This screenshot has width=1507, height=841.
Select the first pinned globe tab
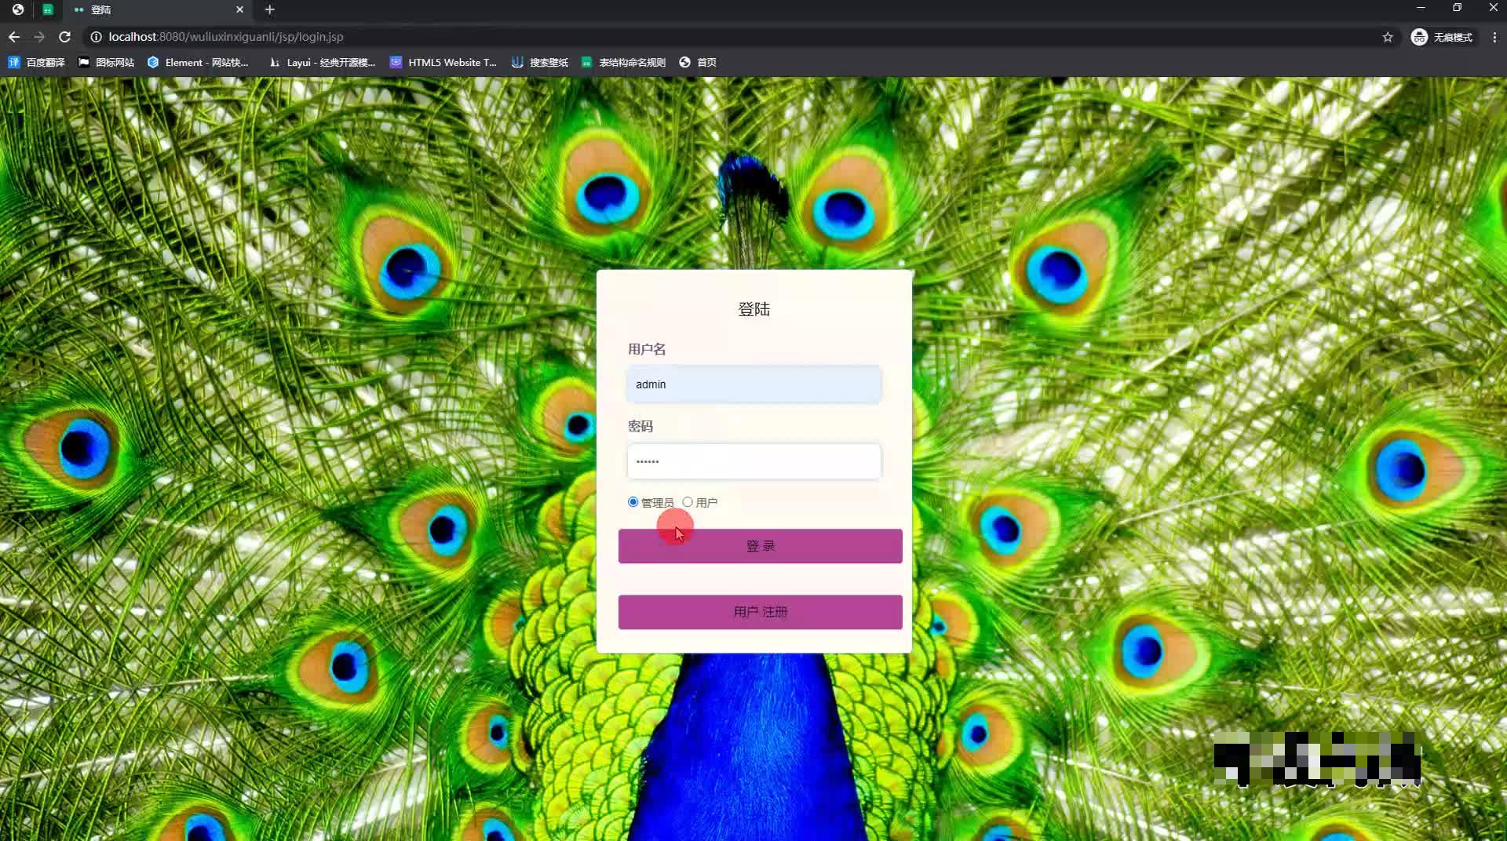(18, 9)
